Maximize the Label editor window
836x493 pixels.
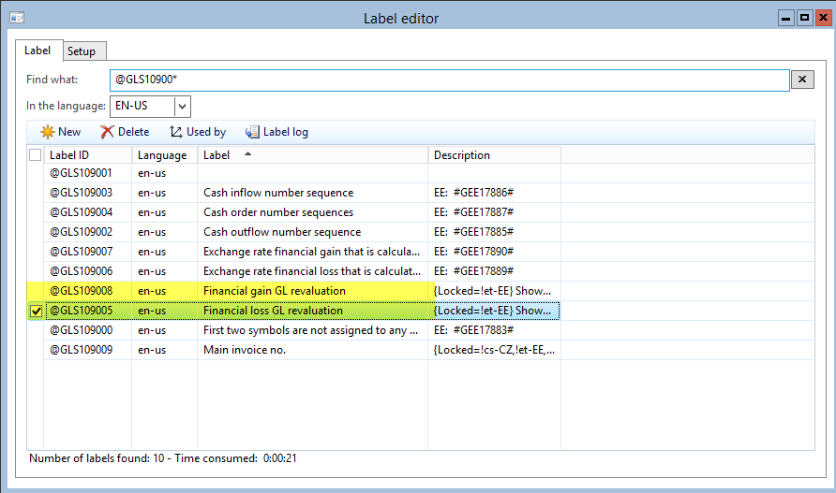[804, 18]
